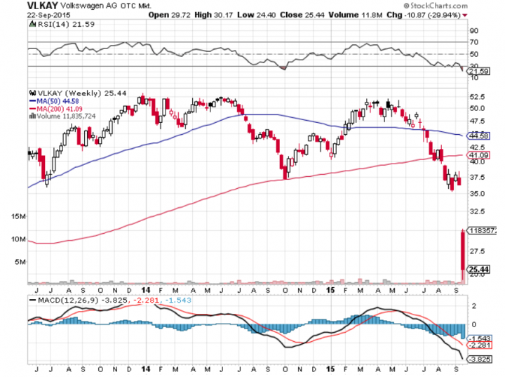Viewport: 505px width, 377px height.
Task: Click the Volume 11,835,724 legend text
Action: point(66,116)
